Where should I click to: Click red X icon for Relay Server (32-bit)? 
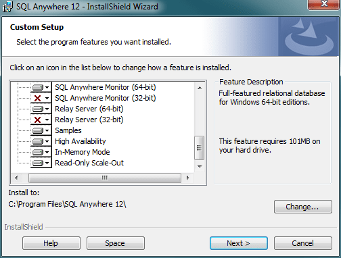click(x=37, y=120)
